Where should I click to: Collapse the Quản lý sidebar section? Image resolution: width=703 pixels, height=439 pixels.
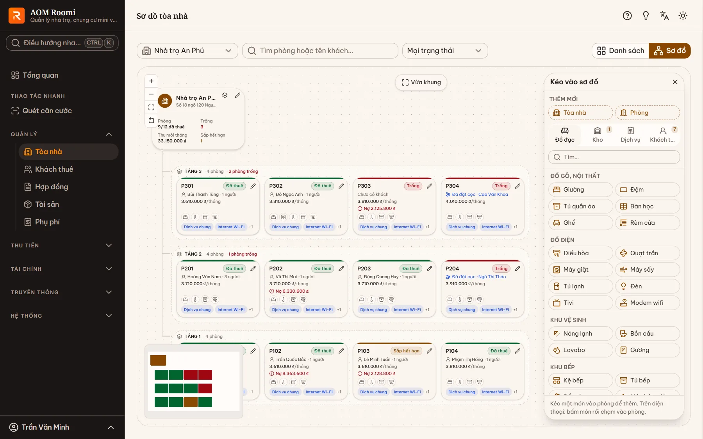[x=62, y=134]
